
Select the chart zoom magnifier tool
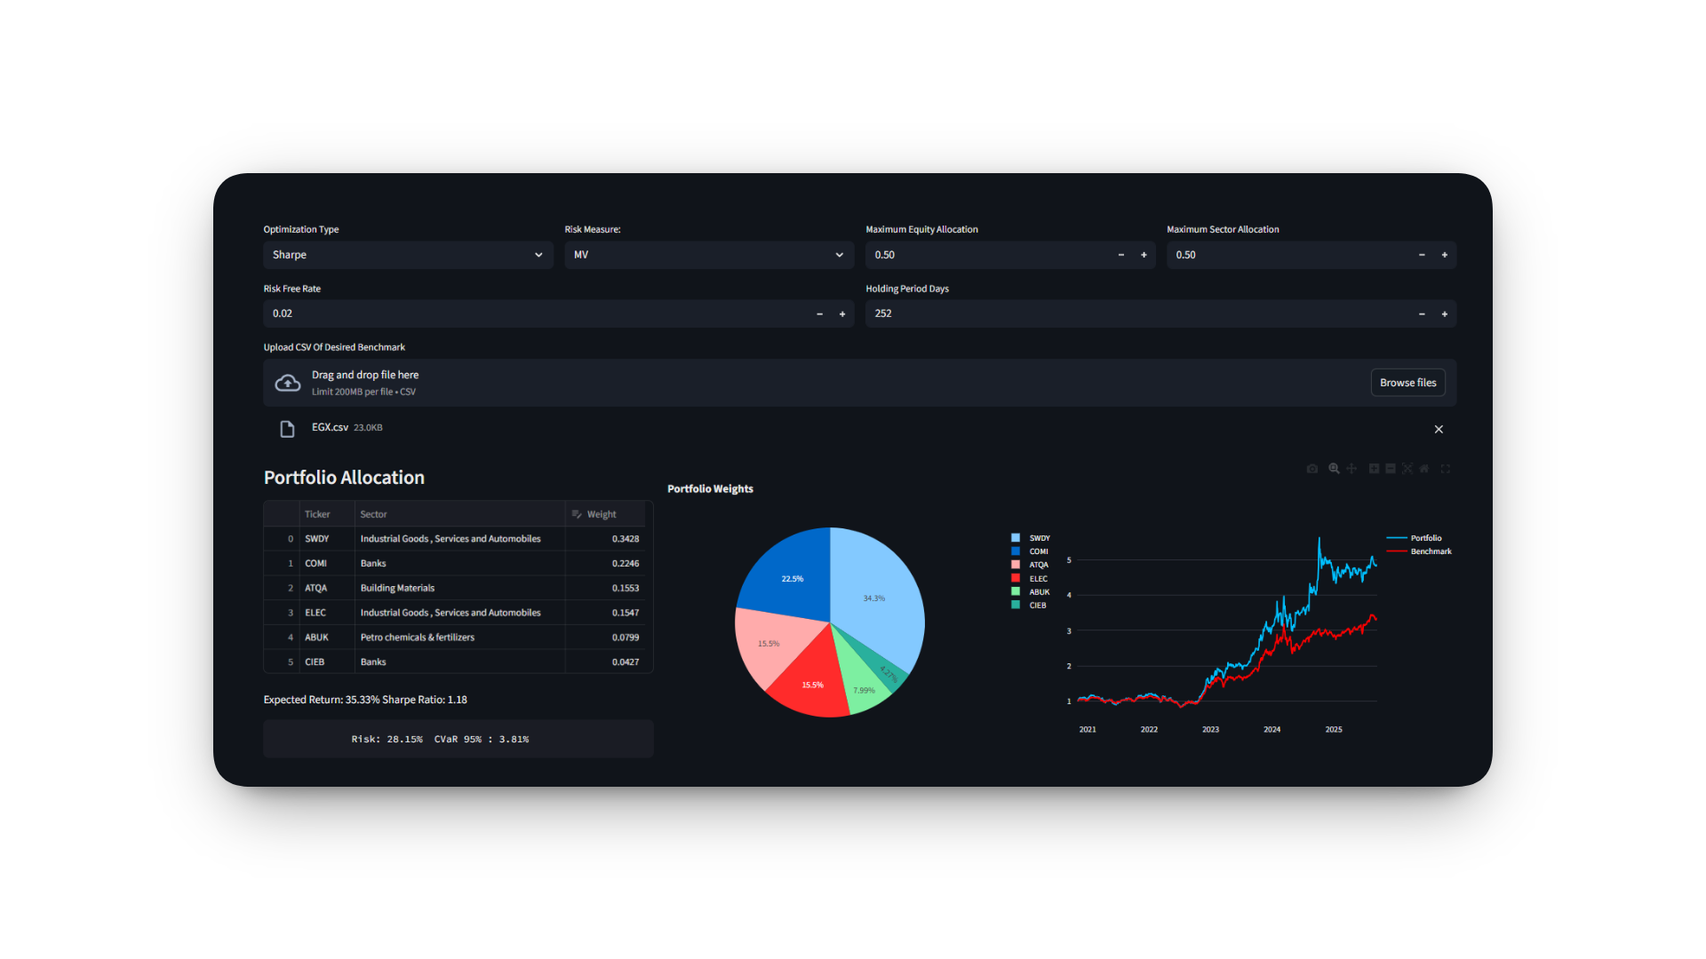point(1334,469)
